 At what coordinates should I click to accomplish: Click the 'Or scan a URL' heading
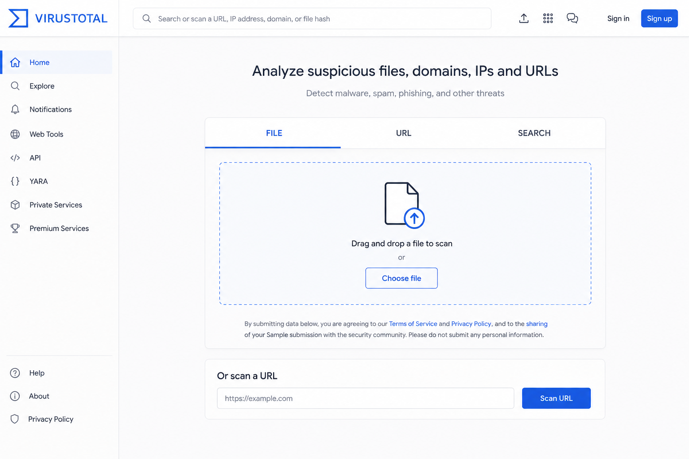(x=247, y=376)
